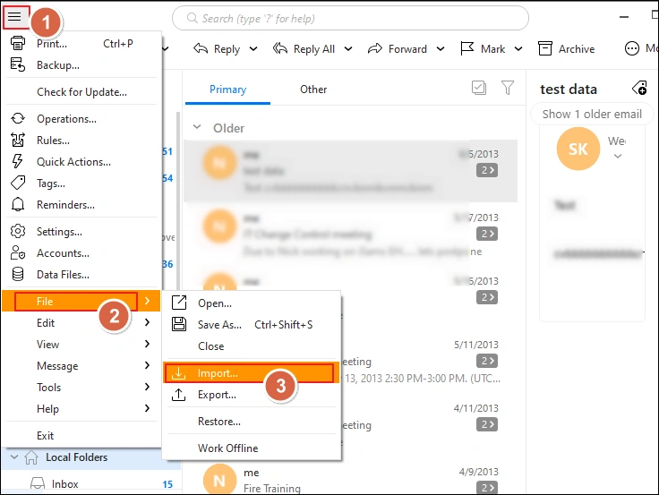Click the Forward arrow icon
Viewport: 659px width, 495px height.
click(375, 48)
